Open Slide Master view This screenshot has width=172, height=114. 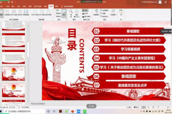pyautogui.click(x=35, y=12)
